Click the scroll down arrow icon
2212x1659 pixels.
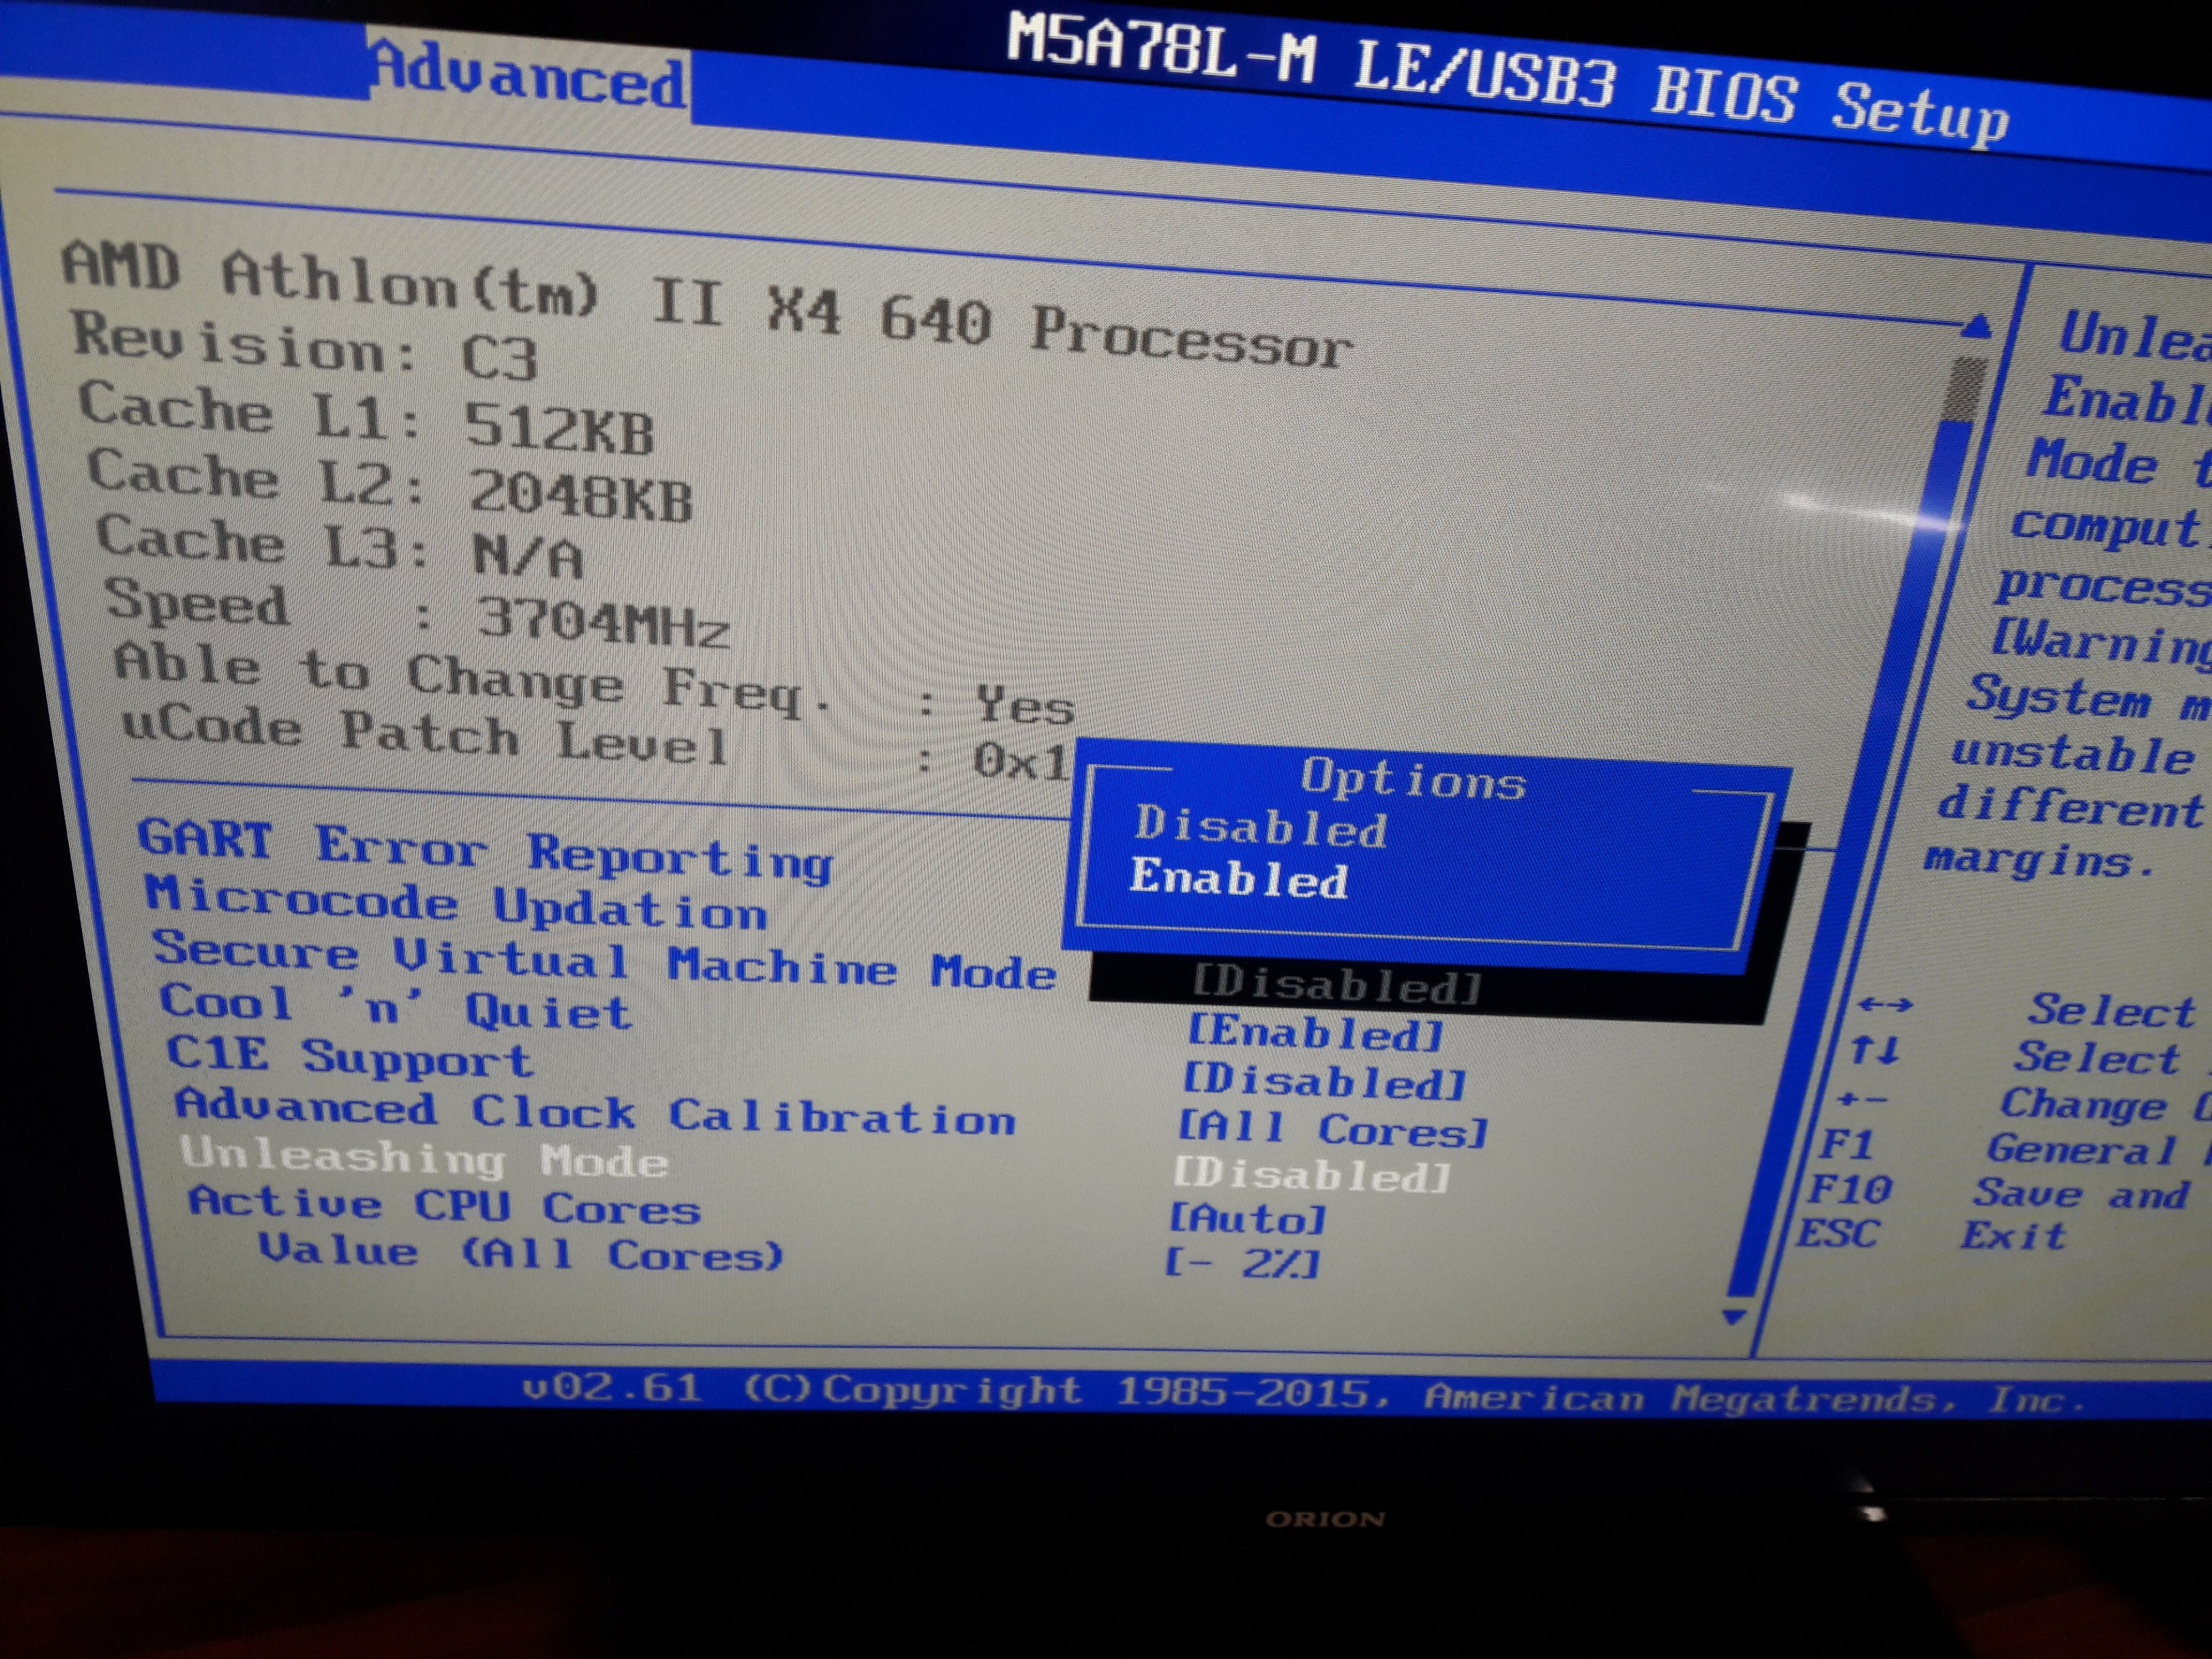(x=1736, y=1316)
